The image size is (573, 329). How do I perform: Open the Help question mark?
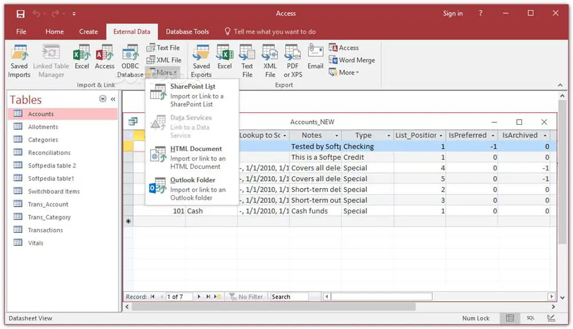481,14
